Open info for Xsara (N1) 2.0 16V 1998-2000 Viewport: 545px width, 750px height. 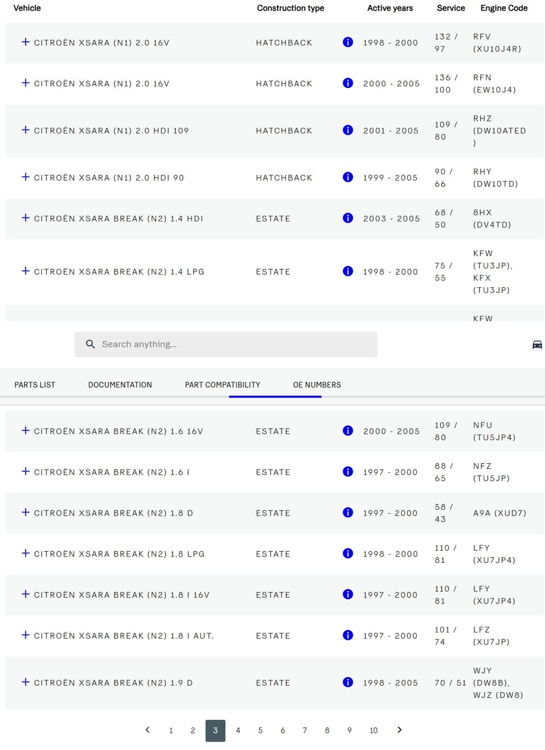click(348, 42)
